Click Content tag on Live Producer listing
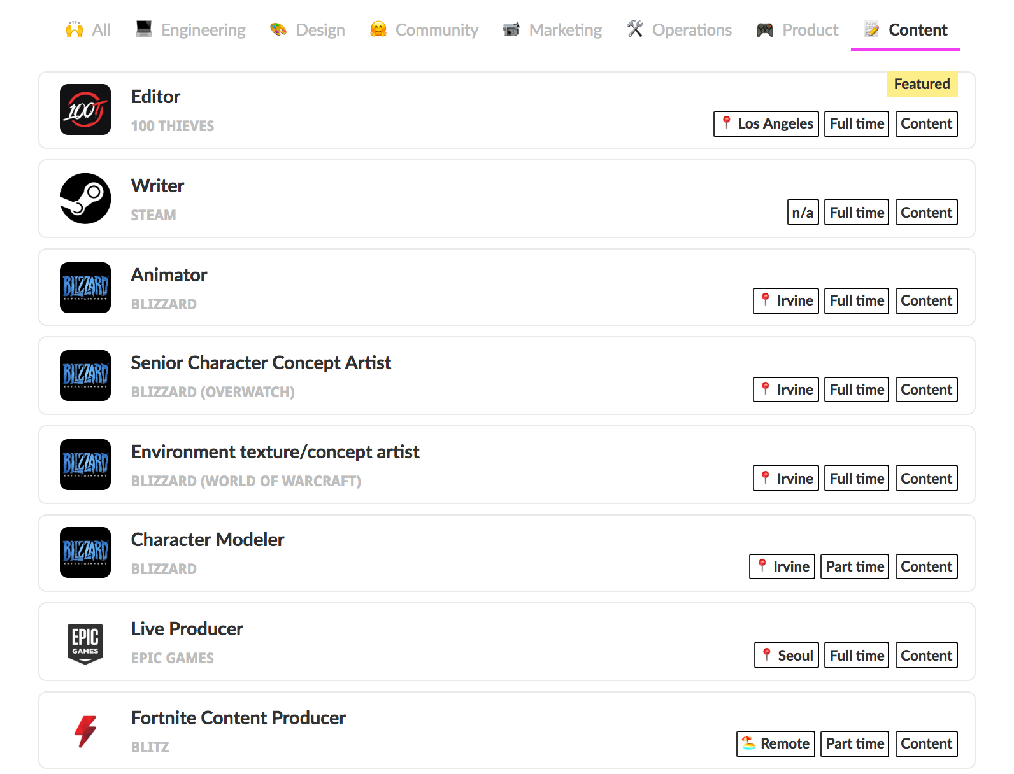The height and width of the screenshot is (774, 1014). pos(927,656)
